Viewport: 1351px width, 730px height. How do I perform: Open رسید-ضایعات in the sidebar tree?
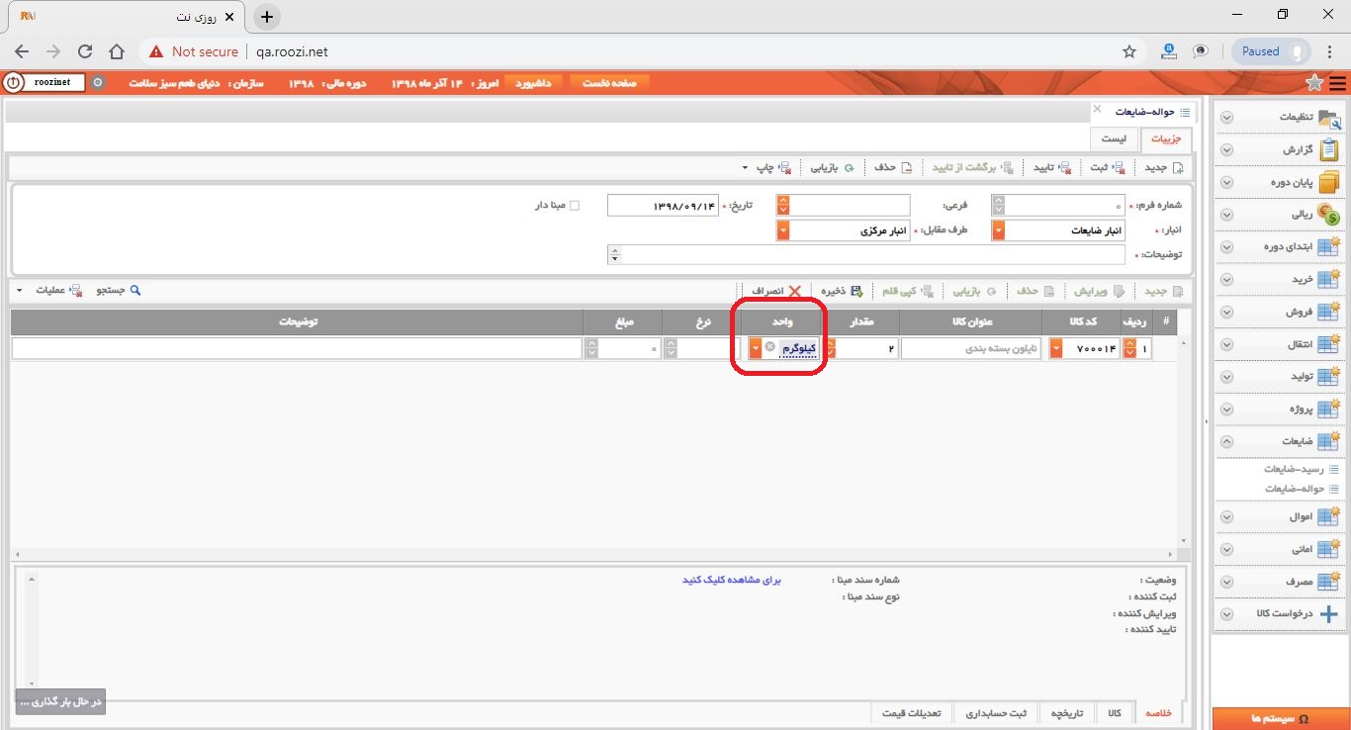[x=1295, y=469]
